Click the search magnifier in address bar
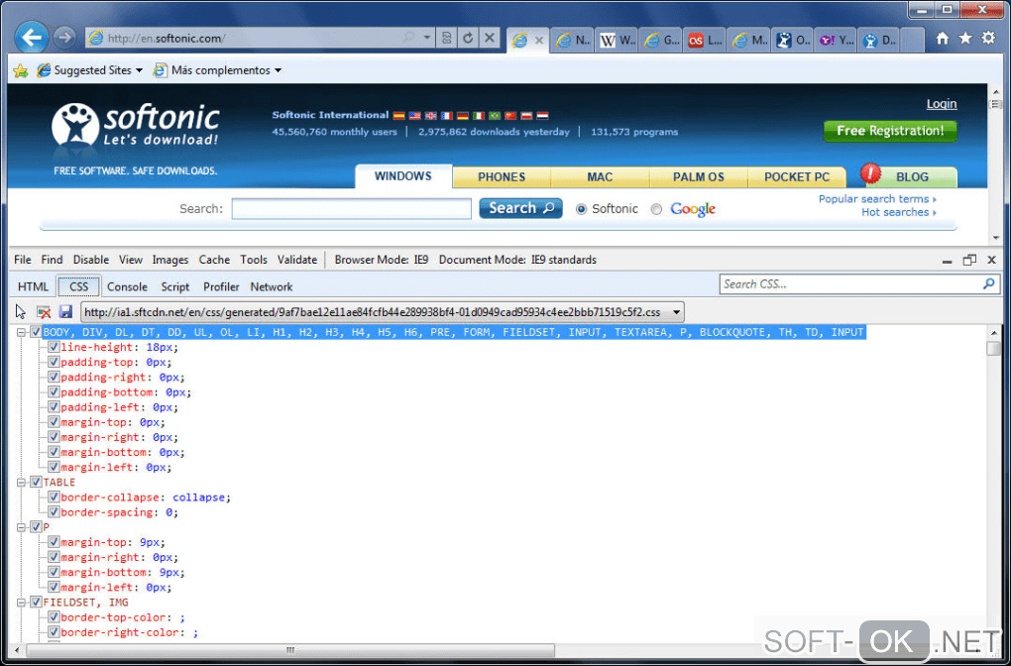Screen dimensions: 1011x666 point(408,39)
